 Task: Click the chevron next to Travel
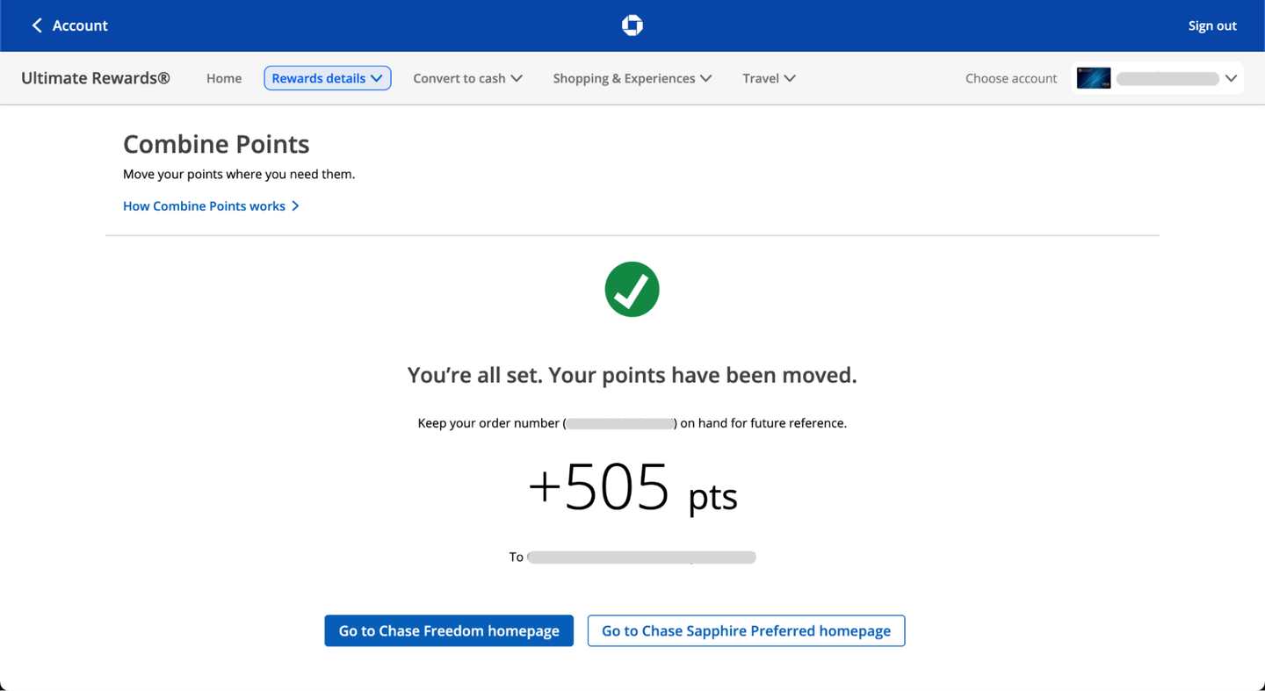pos(790,78)
